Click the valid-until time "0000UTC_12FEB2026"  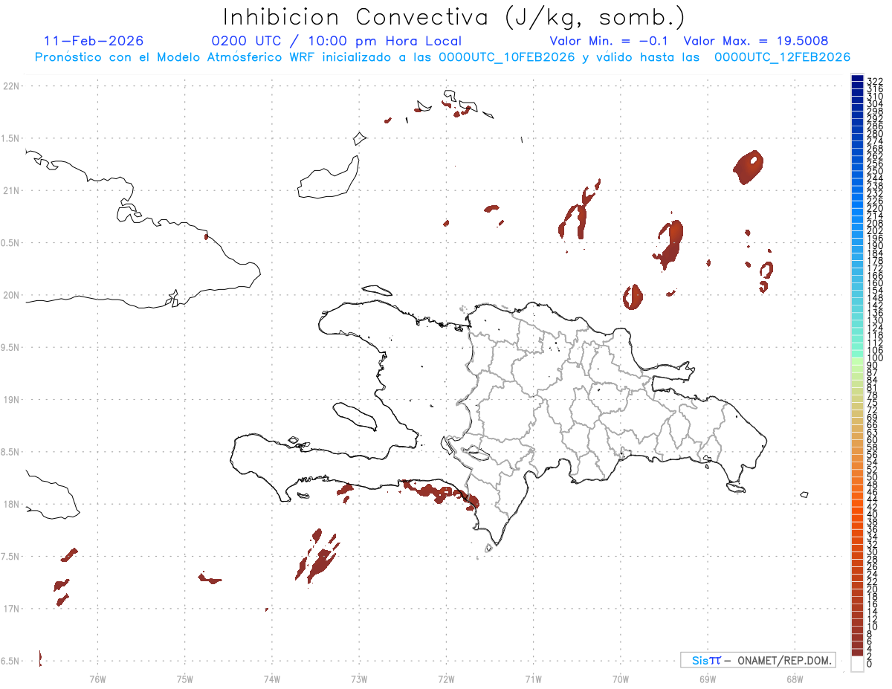coord(783,57)
